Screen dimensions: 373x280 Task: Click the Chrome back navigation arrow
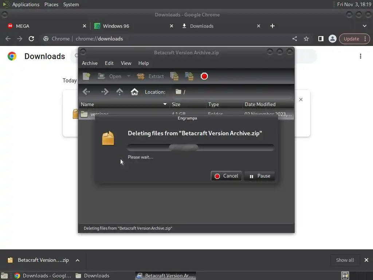(8, 39)
